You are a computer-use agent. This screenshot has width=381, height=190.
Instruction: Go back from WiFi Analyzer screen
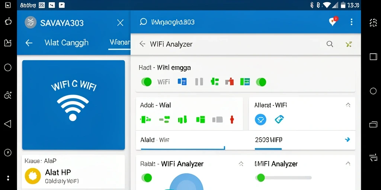pyautogui.click(x=143, y=44)
